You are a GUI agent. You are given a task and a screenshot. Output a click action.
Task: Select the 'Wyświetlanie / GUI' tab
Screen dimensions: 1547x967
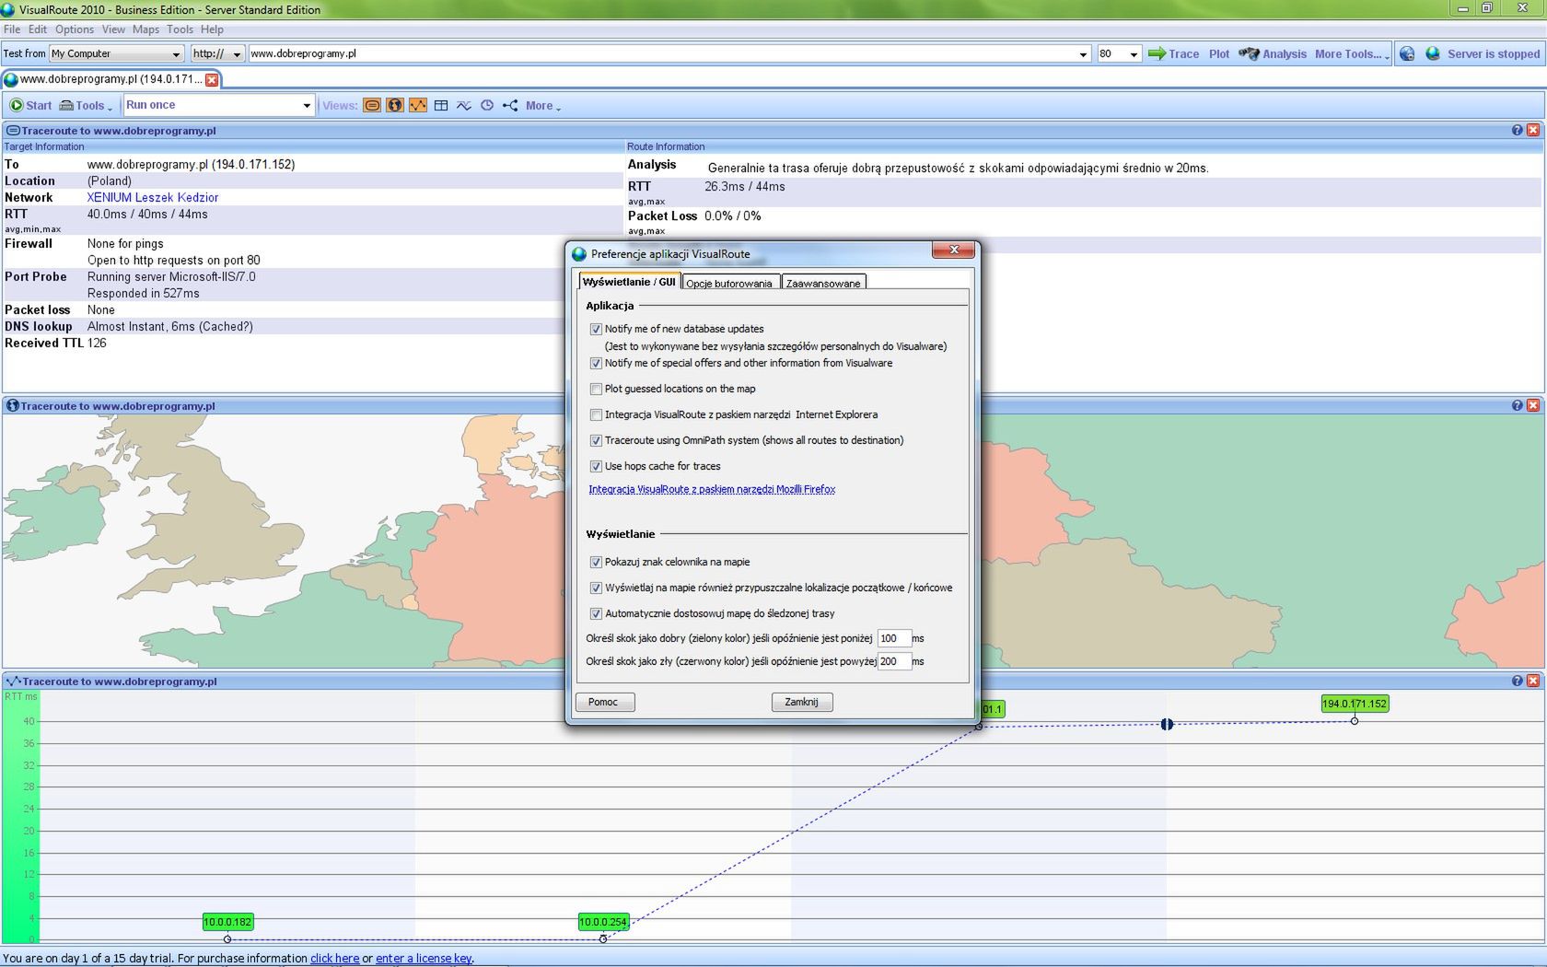coord(629,282)
